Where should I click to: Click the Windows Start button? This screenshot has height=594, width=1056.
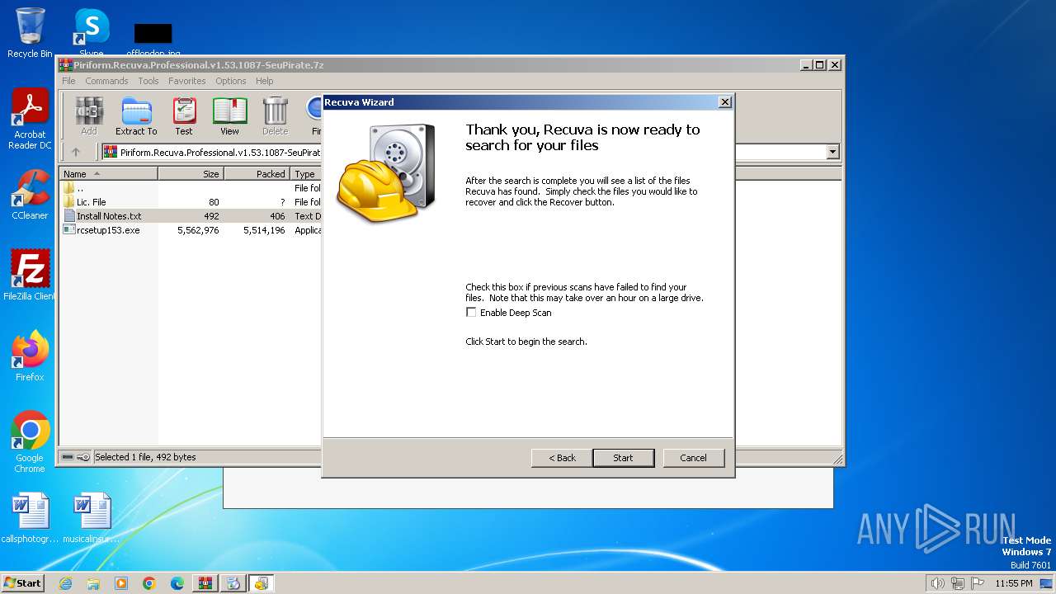[23, 583]
